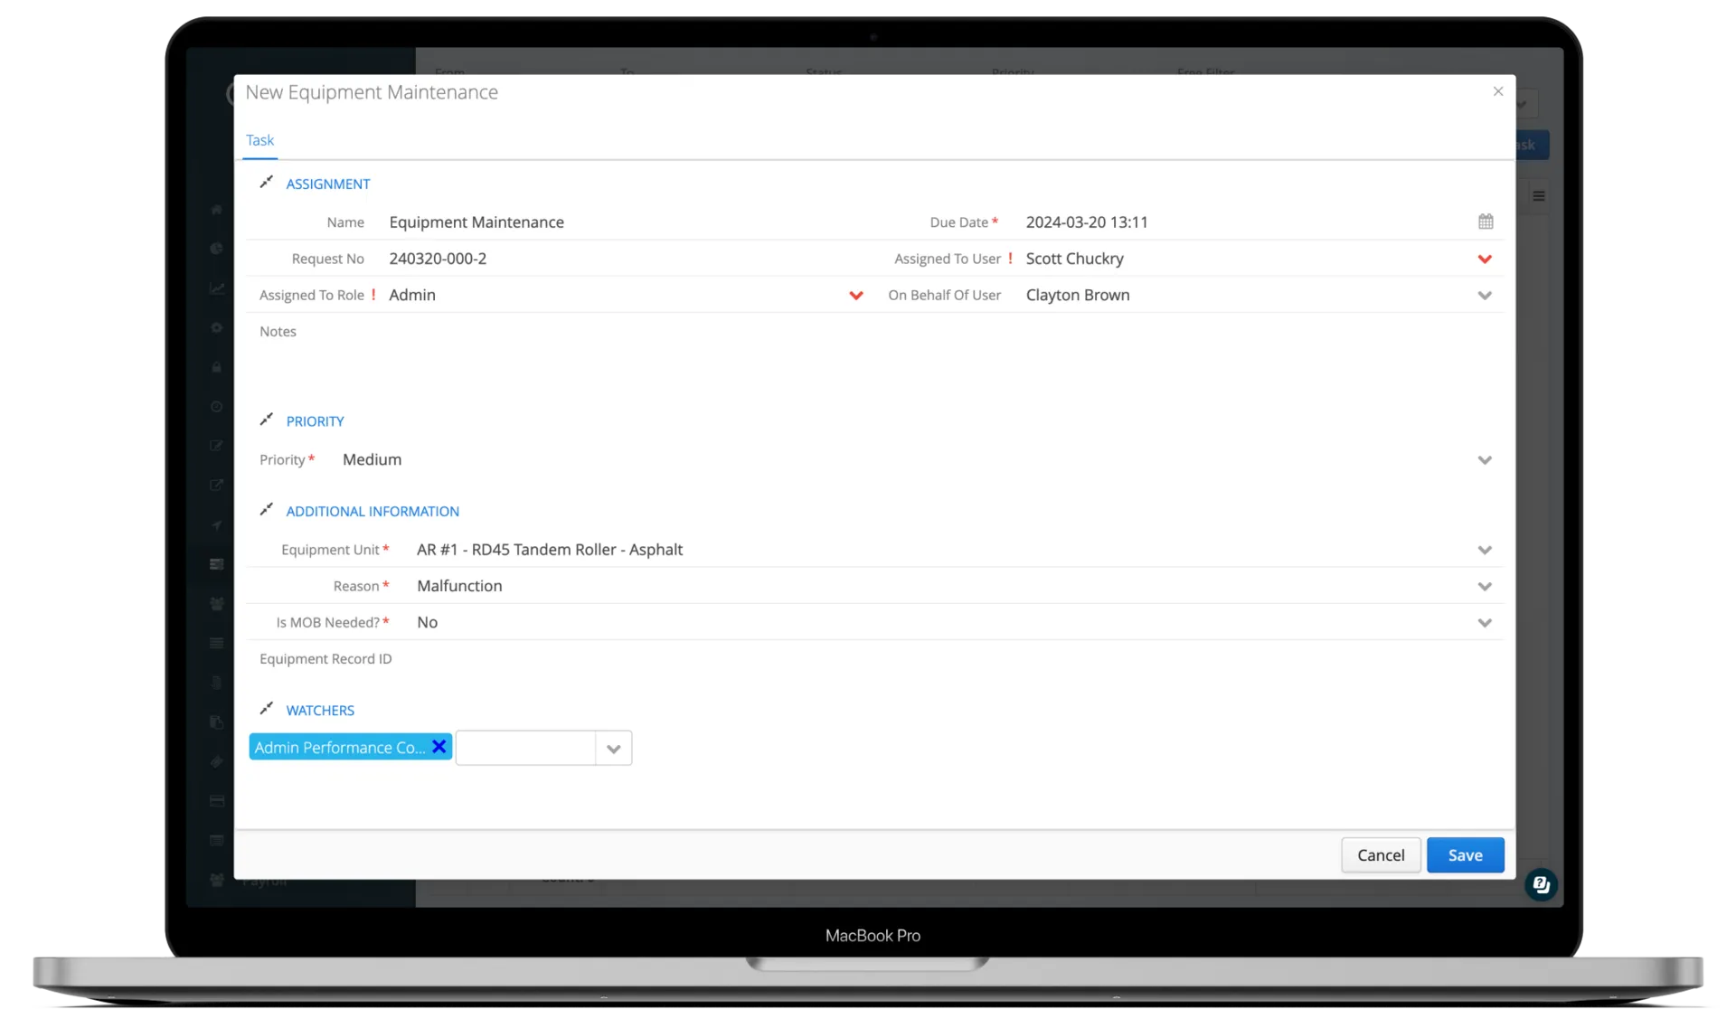The width and height of the screenshot is (1736, 1028).
Task: Save the equipment maintenance task
Action: (x=1465, y=855)
